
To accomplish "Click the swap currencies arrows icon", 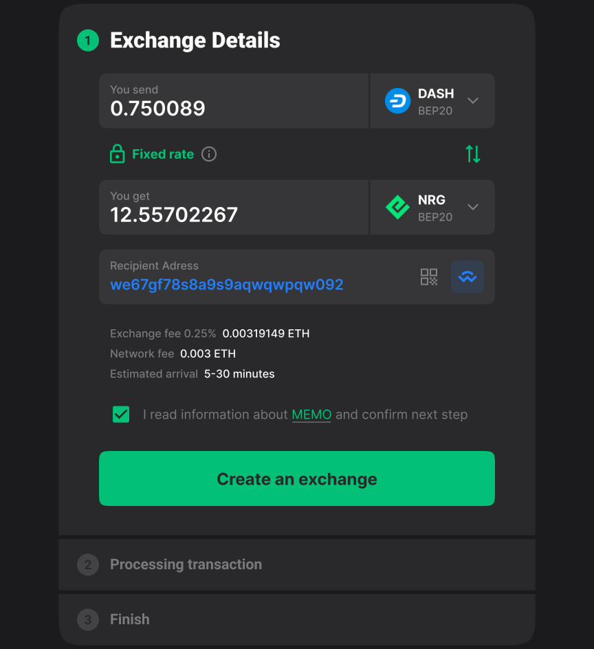I will (473, 154).
